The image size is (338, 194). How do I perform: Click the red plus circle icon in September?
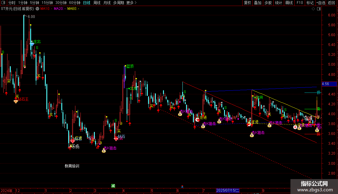pyautogui.click(x=295, y=127)
